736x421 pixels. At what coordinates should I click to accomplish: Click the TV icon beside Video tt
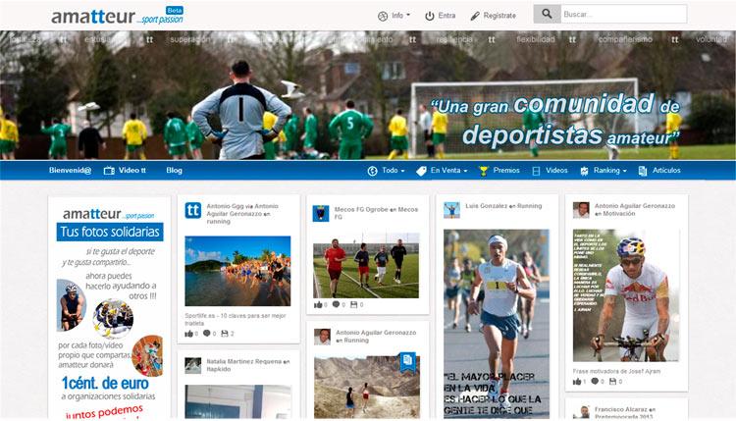tap(109, 171)
